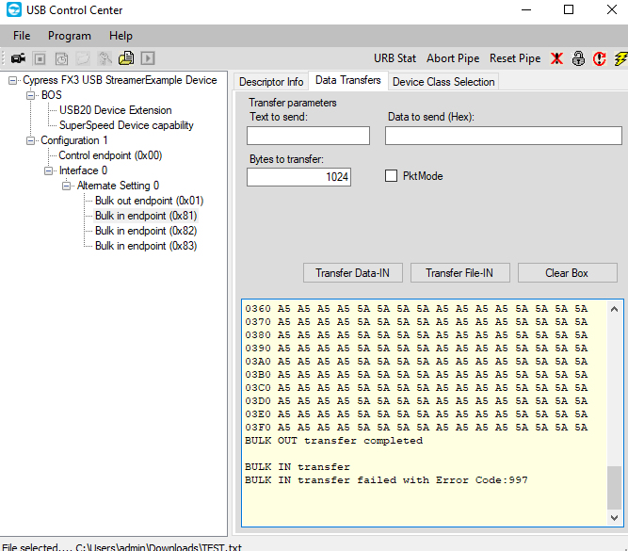Select the Data Transfers tab
The width and height of the screenshot is (628, 551).
pyautogui.click(x=348, y=80)
